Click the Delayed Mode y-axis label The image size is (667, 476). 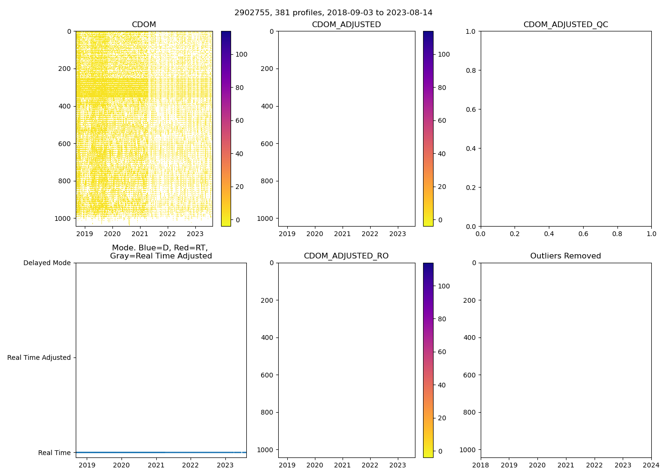pos(47,263)
